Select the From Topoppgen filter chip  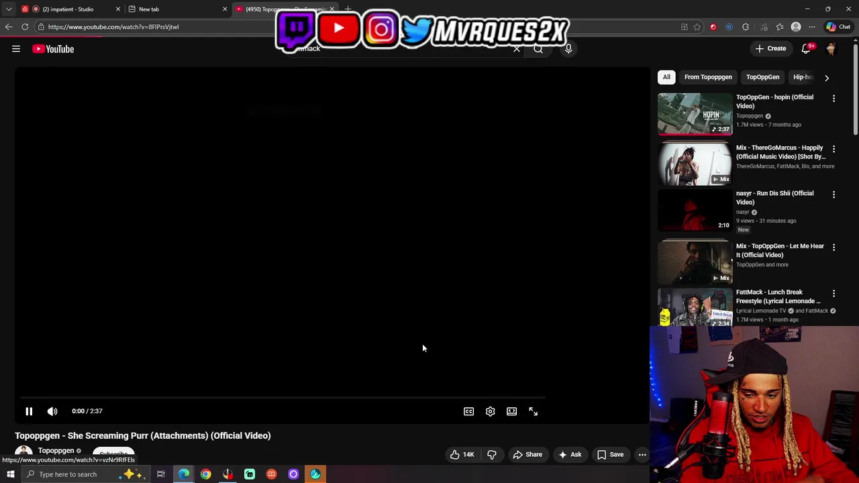coord(708,77)
